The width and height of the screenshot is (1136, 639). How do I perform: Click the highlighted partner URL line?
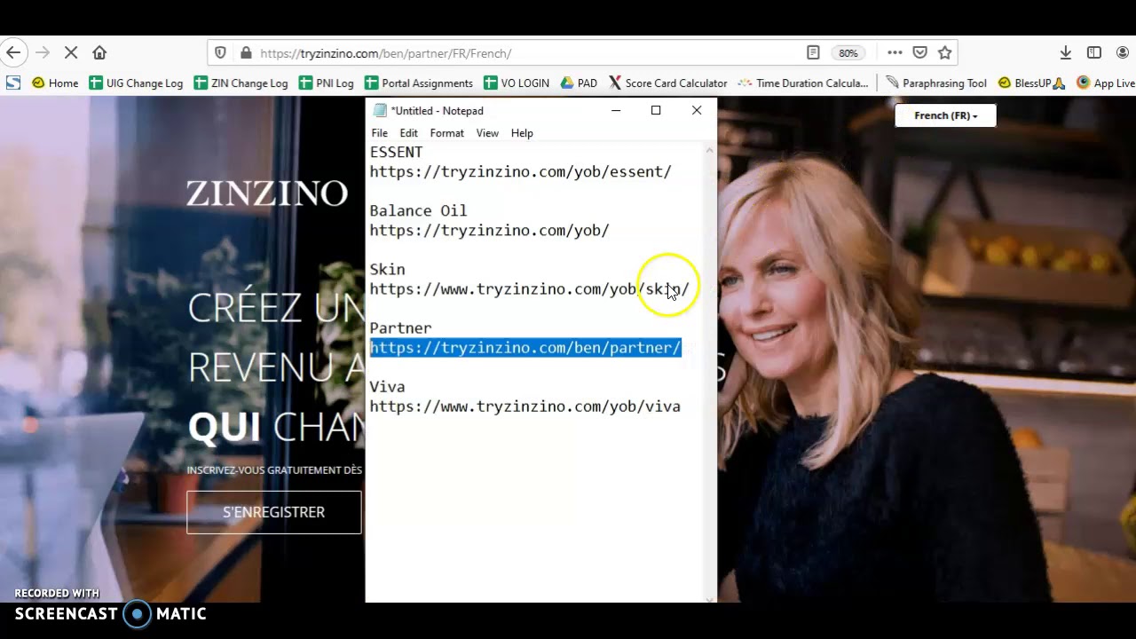pos(525,348)
